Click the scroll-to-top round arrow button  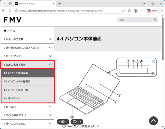click(153, 121)
